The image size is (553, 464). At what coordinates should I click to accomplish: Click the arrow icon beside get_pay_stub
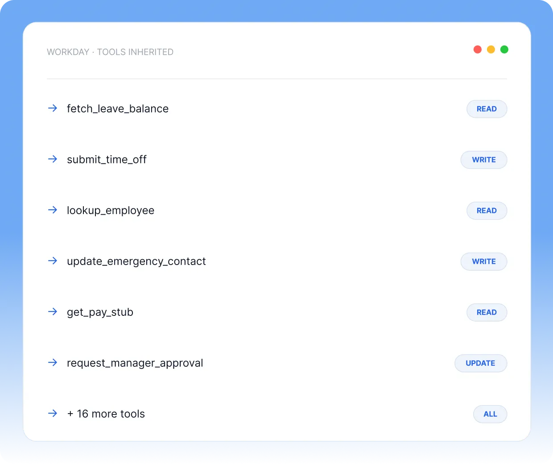53,311
